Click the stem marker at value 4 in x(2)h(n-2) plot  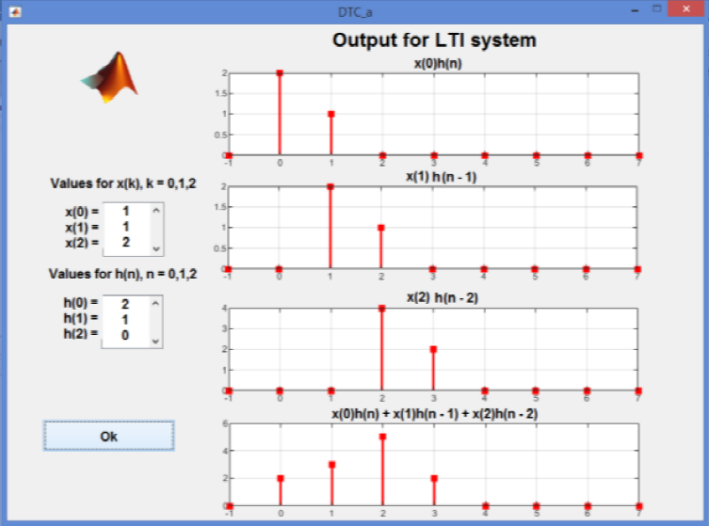(x=382, y=308)
